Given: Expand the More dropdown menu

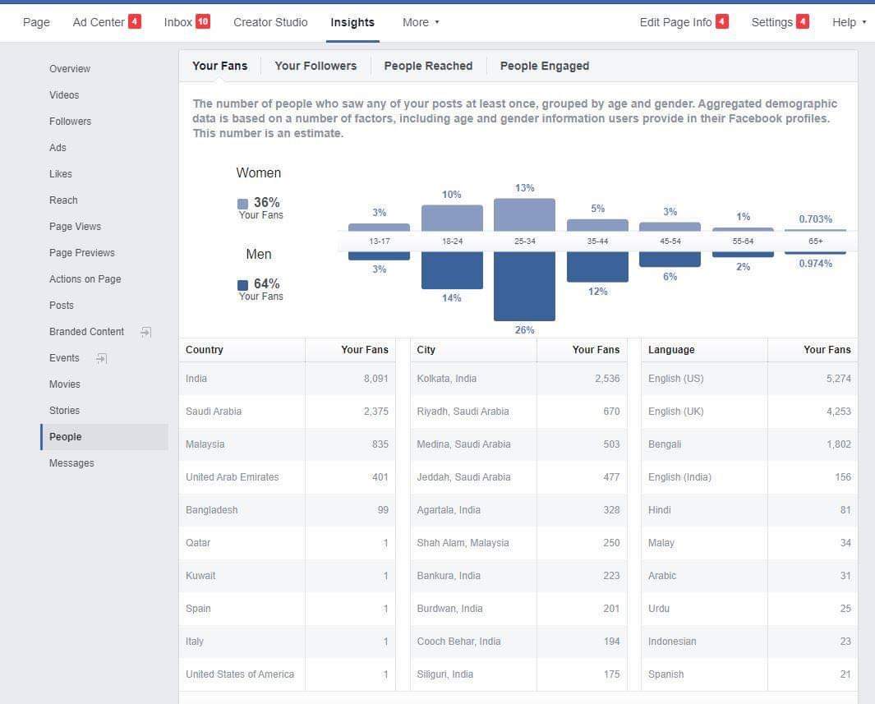Looking at the screenshot, I should click(421, 22).
